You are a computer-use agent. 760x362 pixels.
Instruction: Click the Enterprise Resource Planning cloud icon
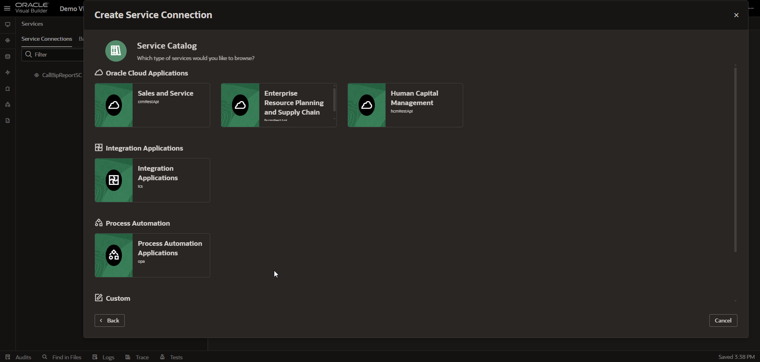(241, 105)
